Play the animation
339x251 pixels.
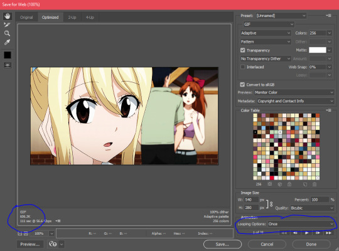coord(306,233)
